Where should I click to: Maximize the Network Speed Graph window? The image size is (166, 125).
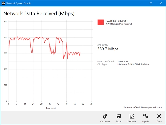tap(151, 3)
